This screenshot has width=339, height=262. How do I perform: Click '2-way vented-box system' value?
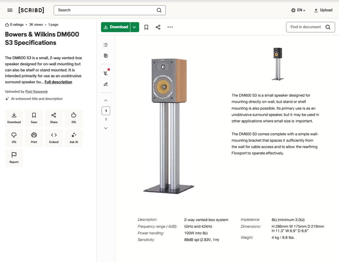206,220
